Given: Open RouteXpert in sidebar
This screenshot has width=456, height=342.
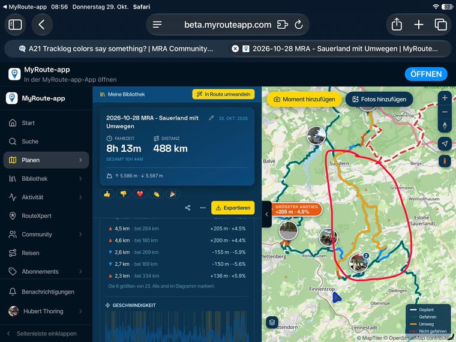Looking at the screenshot, I should pyautogui.click(x=46, y=216).
